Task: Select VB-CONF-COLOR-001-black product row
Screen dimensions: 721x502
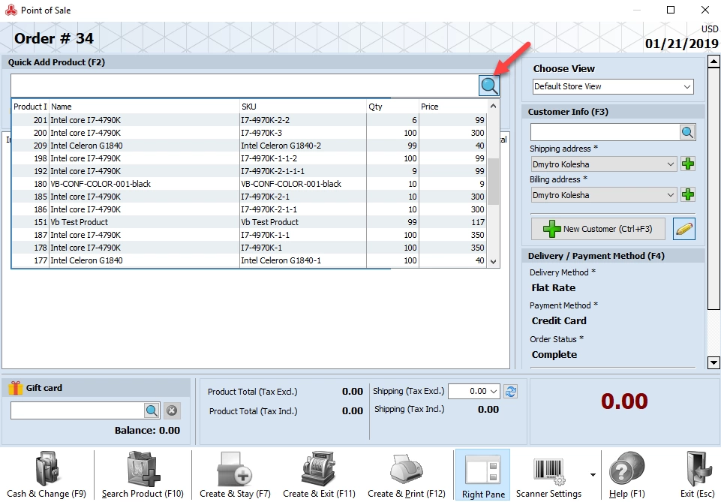Action: click(249, 184)
